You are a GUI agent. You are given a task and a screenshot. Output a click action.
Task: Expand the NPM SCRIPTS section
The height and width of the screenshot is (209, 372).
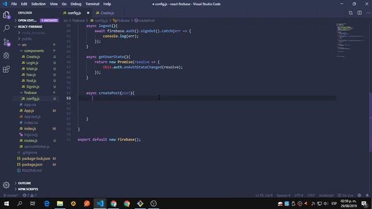[28, 189]
